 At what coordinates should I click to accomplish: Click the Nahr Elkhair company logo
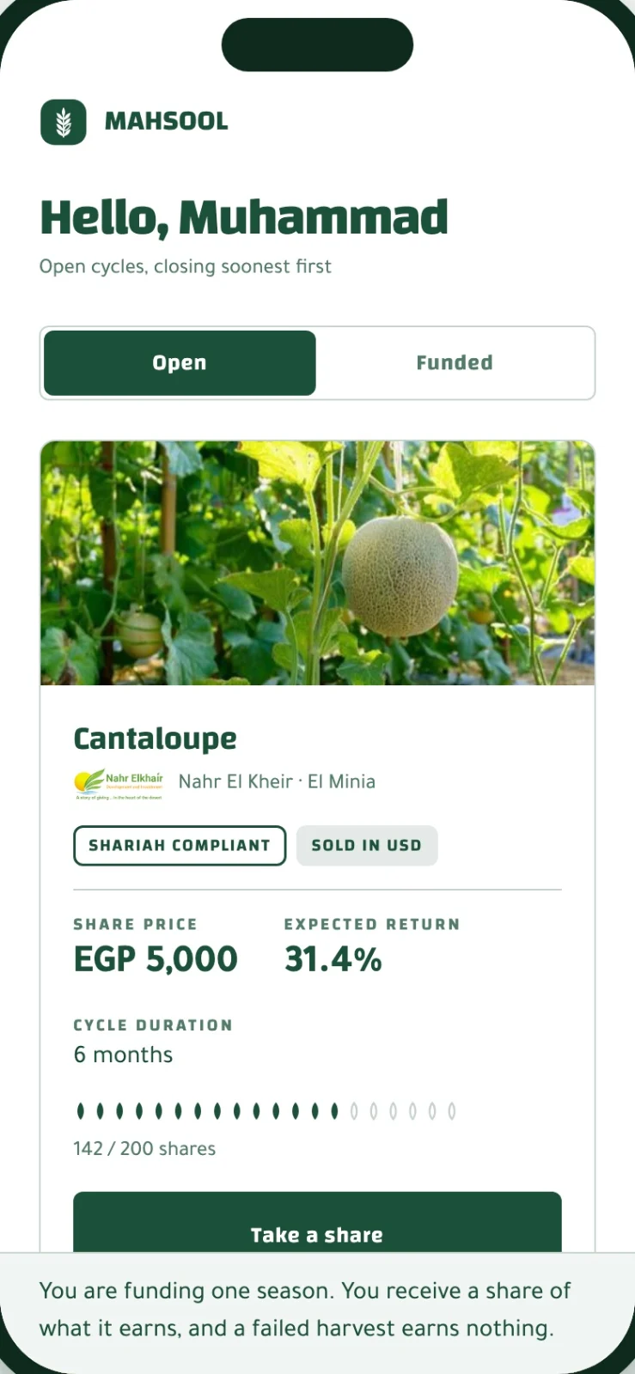[x=119, y=783]
